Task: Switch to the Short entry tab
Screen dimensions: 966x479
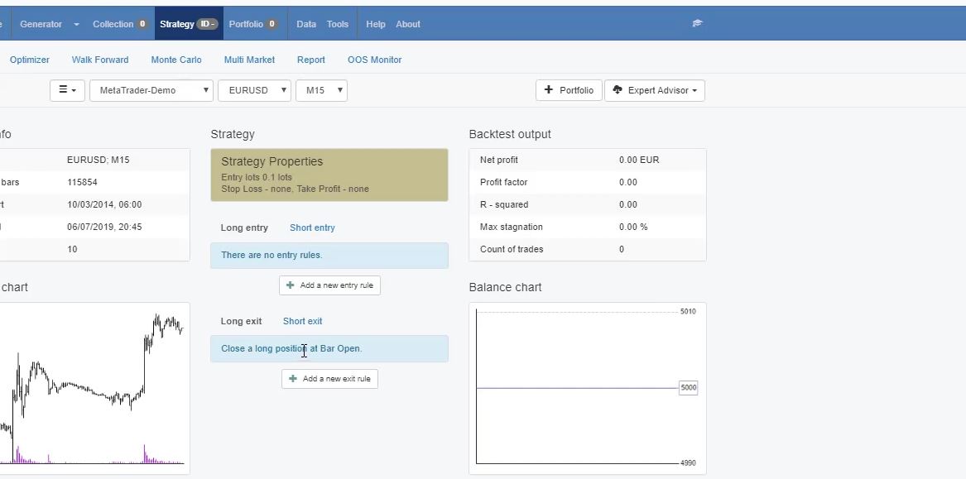Action: point(312,228)
